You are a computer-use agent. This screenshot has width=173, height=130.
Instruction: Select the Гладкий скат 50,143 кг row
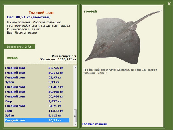click(x=37, y=73)
